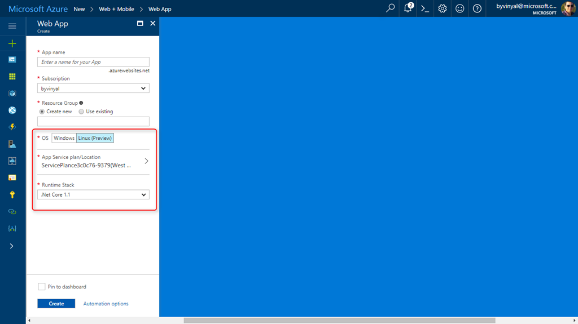Expand the App Service plan/Location chevron

(x=146, y=161)
